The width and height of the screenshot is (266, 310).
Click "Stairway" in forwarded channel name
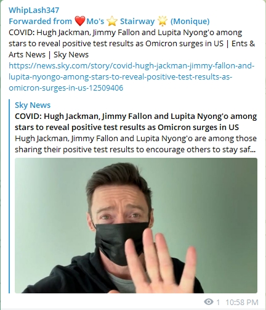pos(137,21)
